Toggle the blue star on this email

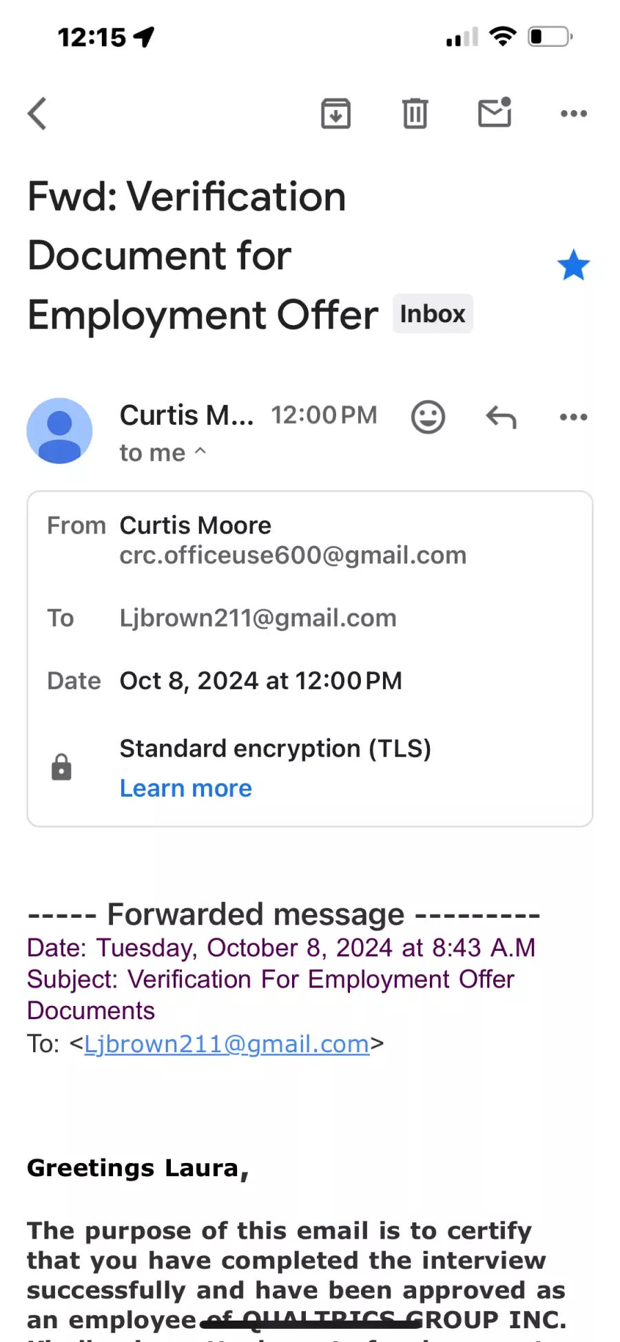point(573,265)
